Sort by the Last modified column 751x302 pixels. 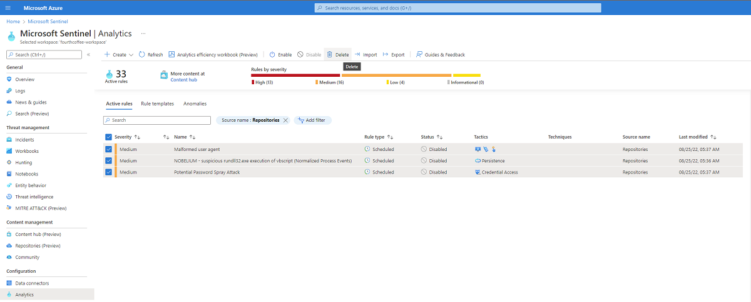[x=698, y=137]
